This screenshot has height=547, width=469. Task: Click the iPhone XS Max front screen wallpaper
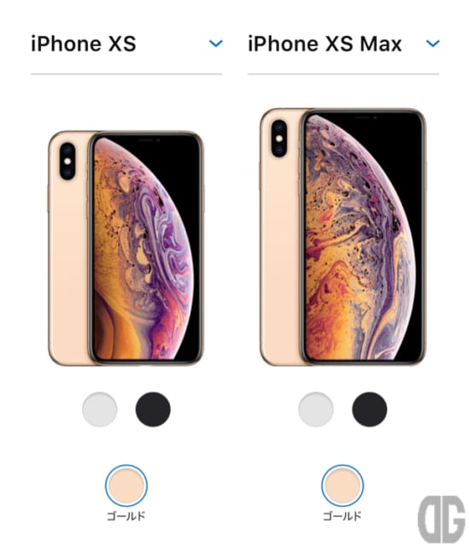pos(363,238)
